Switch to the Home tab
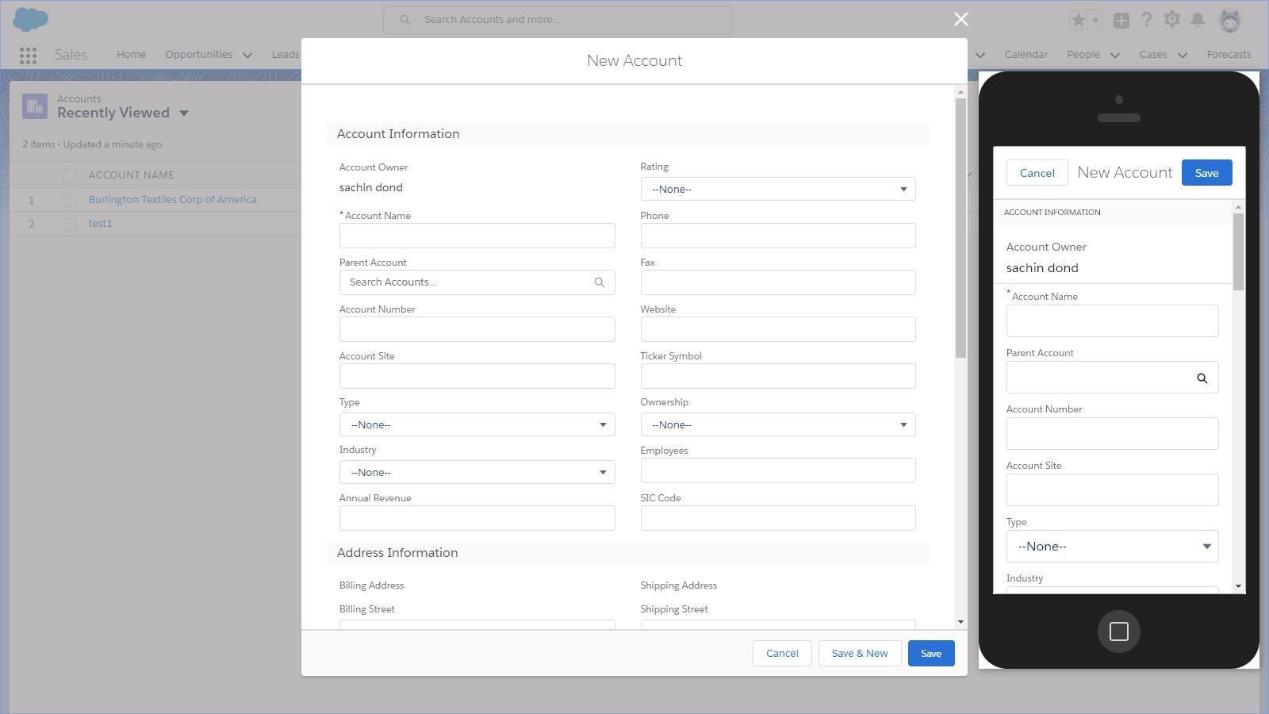Screen dimensions: 1269x714 [x=131, y=54]
